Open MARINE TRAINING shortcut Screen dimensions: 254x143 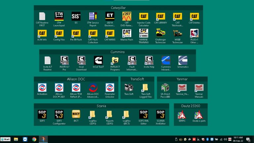click(x=144, y=33)
